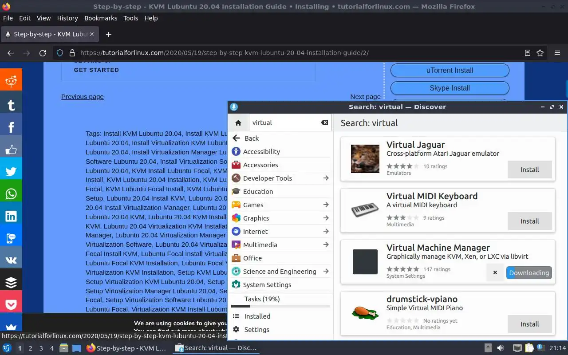Select the Education category
The width and height of the screenshot is (568, 355).
[x=280, y=192]
